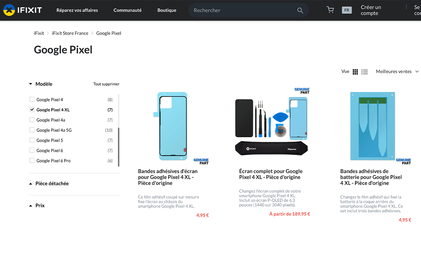
Task: Click Tout supprimer to clear filters
Action: tap(106, 84)
